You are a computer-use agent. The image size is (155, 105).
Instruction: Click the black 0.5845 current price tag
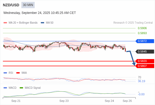click(x=145, y=51)
